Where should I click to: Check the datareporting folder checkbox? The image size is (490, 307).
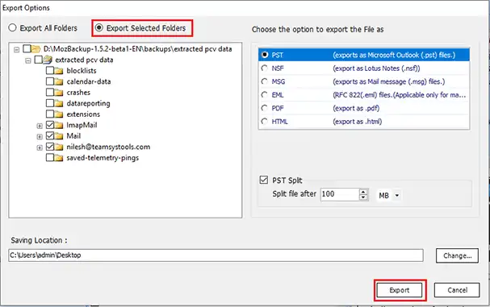coord(50,103)
